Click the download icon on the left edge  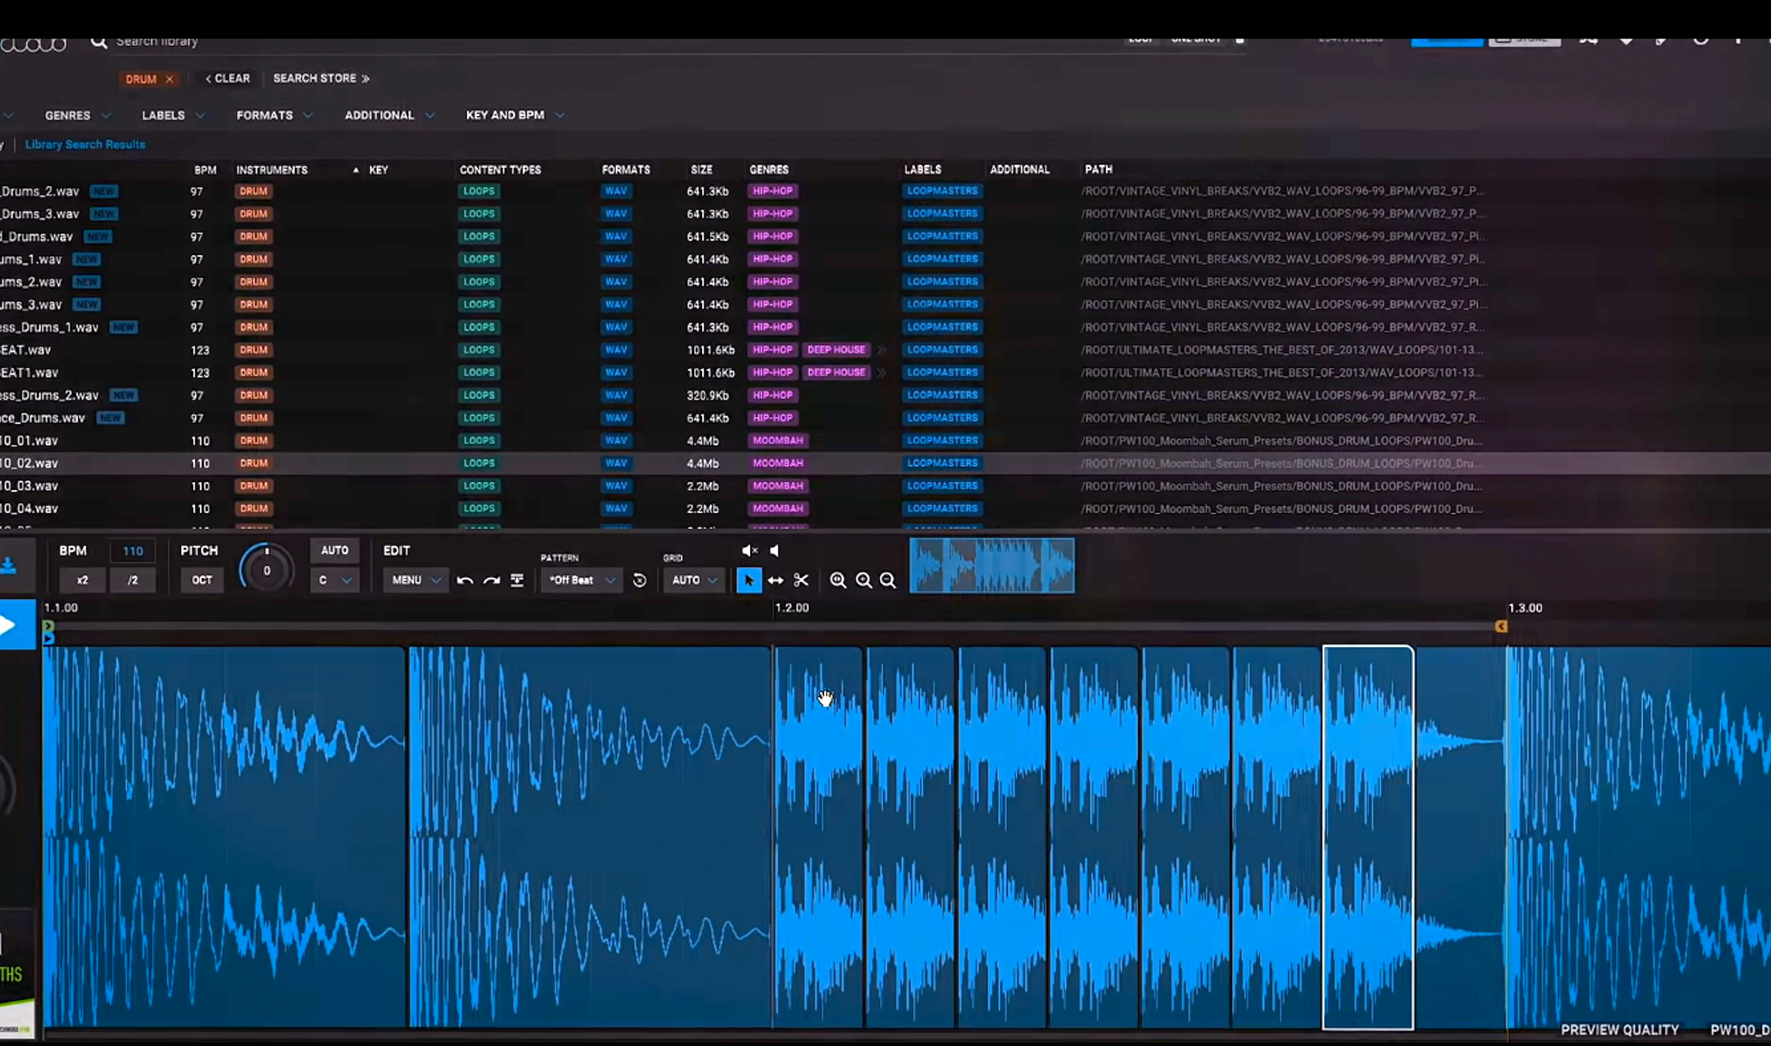point(10,566)
